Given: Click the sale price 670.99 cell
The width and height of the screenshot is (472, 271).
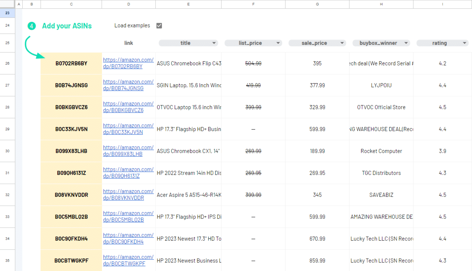Looking at the screenshot, I should coord(317,239).
